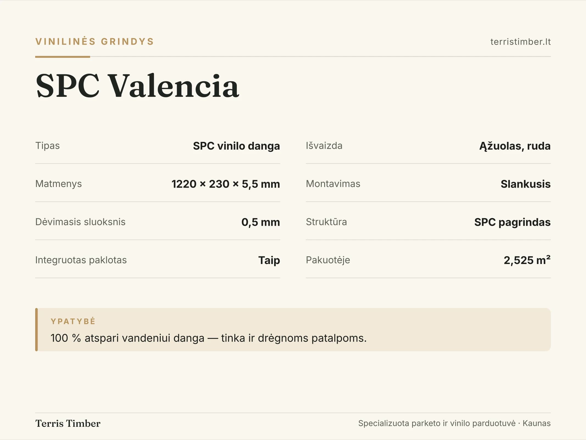The width and height of the screenshot is (586, 440).
Task: Click the Tipas label
Action: pyautogui.click(x=48, y=145)
